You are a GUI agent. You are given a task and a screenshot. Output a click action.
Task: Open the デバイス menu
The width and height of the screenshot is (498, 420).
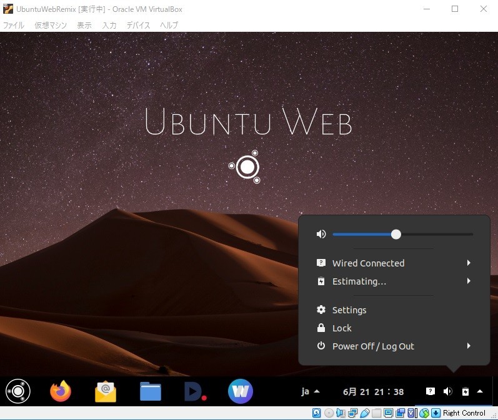(x=138, y=25)
